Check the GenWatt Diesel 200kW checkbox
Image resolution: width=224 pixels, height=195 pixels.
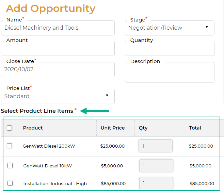[x=10, y=146]
